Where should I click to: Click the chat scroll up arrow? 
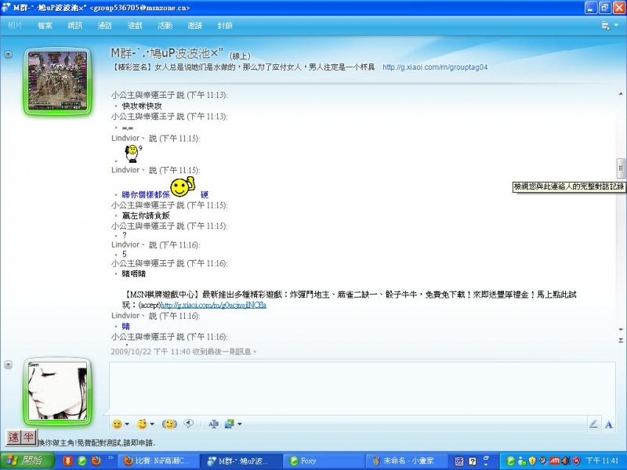pos(621,94)
